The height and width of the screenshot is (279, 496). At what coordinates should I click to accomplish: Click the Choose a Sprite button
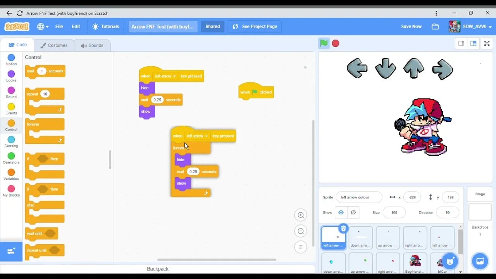coord(449,261)
